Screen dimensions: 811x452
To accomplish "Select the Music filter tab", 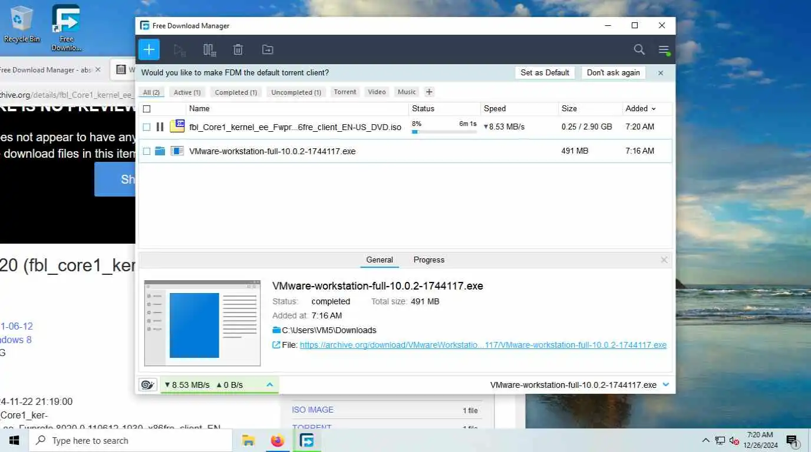I will pyautogui.click(x=407, y=92).
